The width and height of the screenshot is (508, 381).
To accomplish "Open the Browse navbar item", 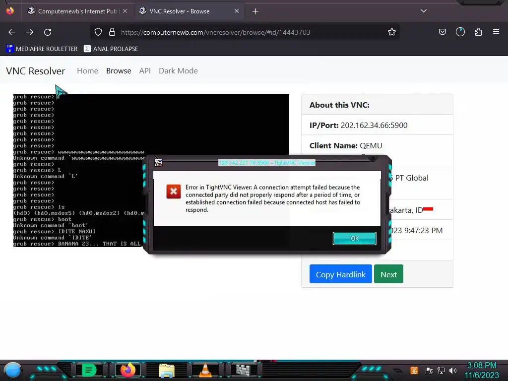I will tap(119, 71).
